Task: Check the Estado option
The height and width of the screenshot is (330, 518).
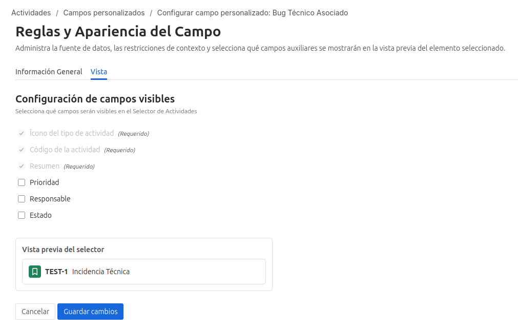Action: pos(21,215)
